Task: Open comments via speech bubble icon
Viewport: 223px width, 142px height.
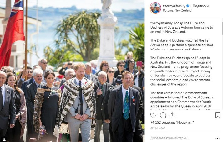Action: 163,115
